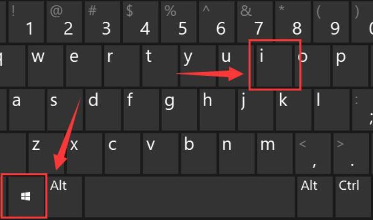Image resolution: width=373 pixels, height=220 pixels.
Task: Tap the letter m key
Action: pos(275,153)
